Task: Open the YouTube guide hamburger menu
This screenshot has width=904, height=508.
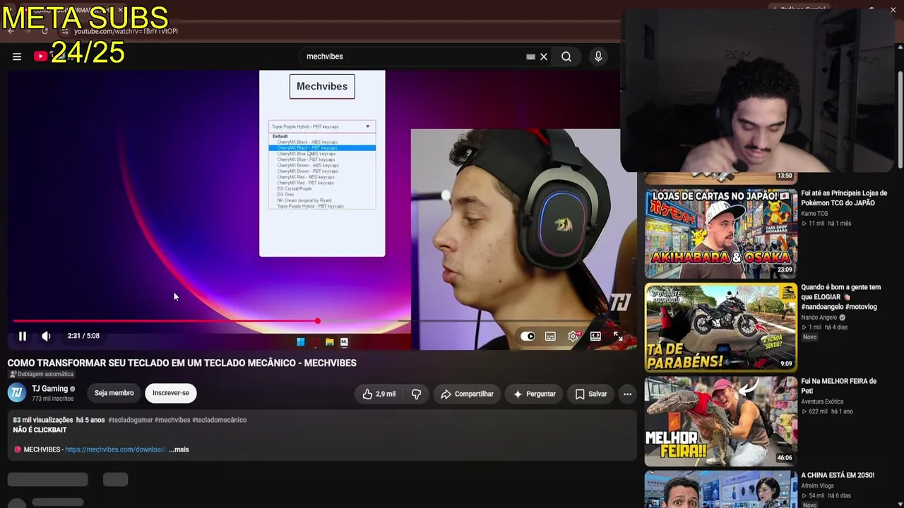Action: click(x=17, y=56)
